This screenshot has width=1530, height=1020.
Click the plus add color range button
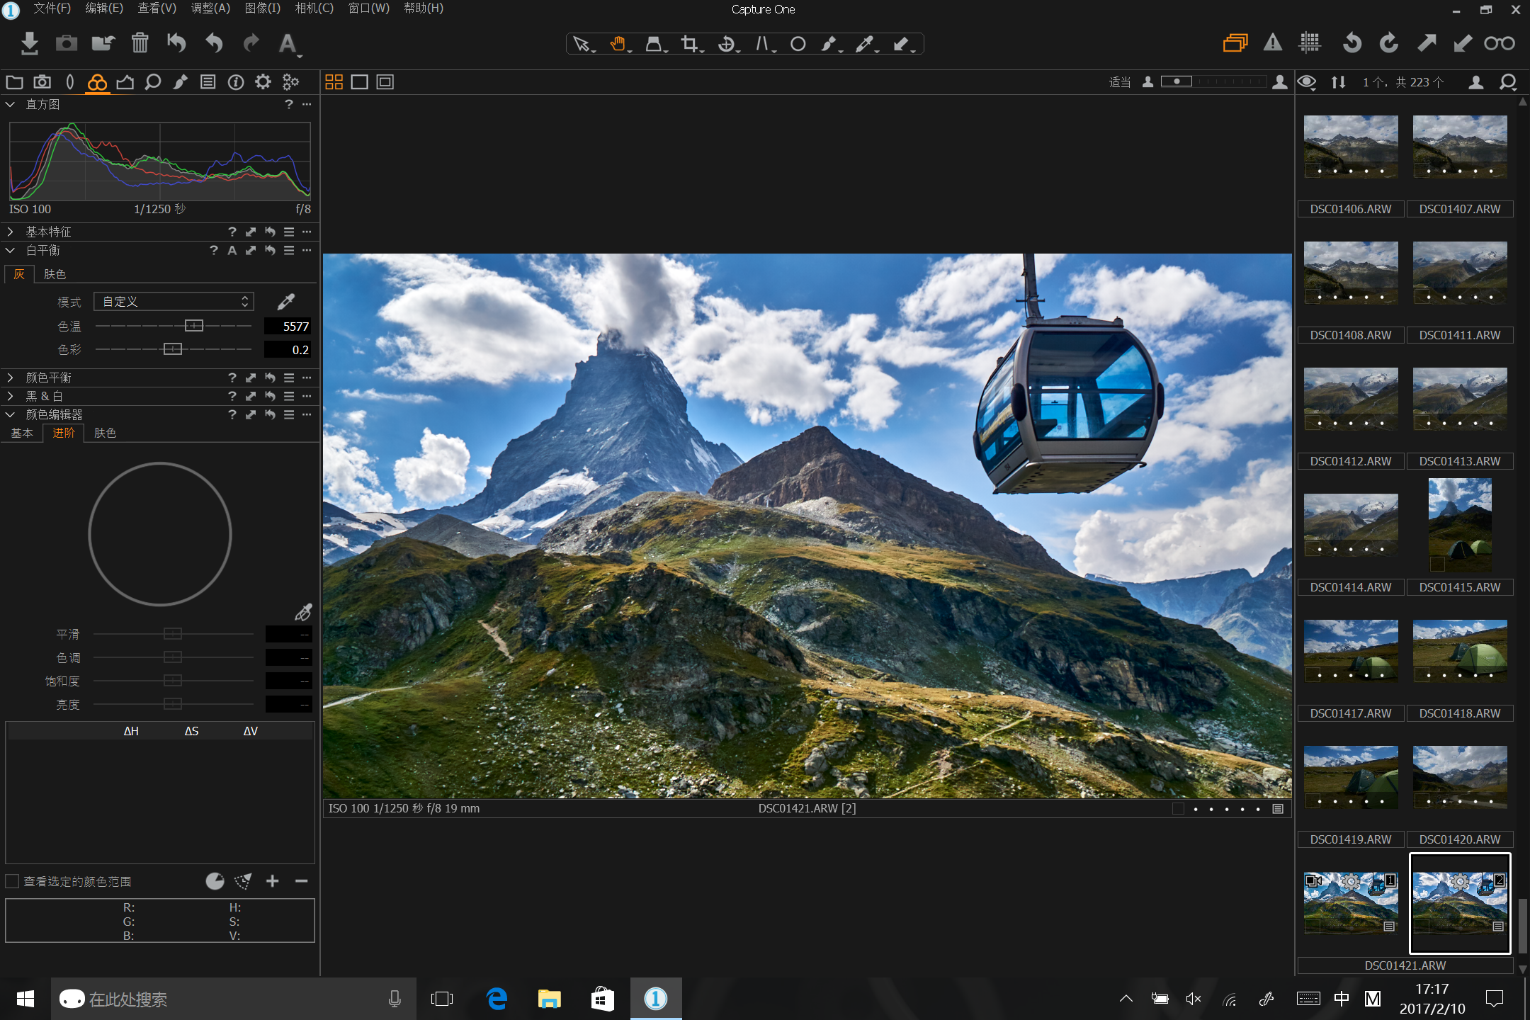coord(272,881)
